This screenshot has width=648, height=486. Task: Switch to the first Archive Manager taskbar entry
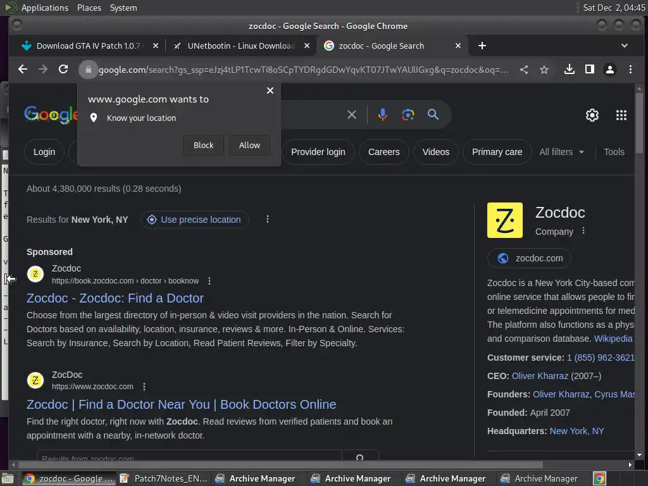coord(255,478)
